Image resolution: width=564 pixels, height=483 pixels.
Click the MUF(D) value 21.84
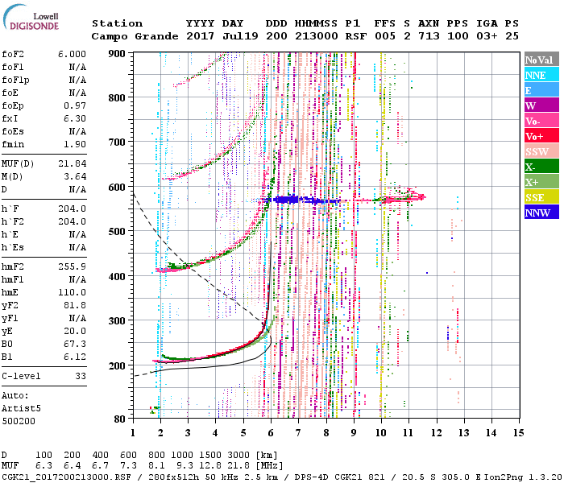[72, 163]
